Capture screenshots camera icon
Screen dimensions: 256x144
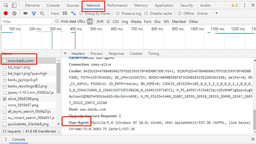point(25,13)
